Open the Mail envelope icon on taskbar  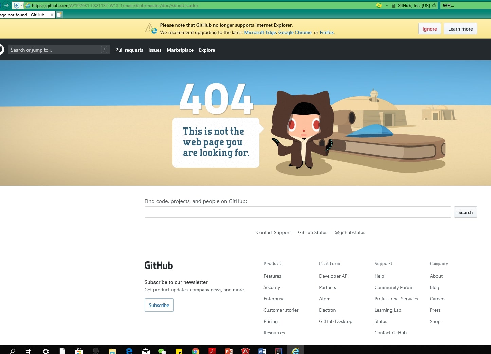[x=146, y=351]
